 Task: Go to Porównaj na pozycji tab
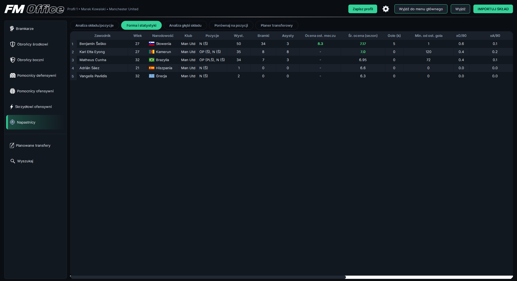231,25
